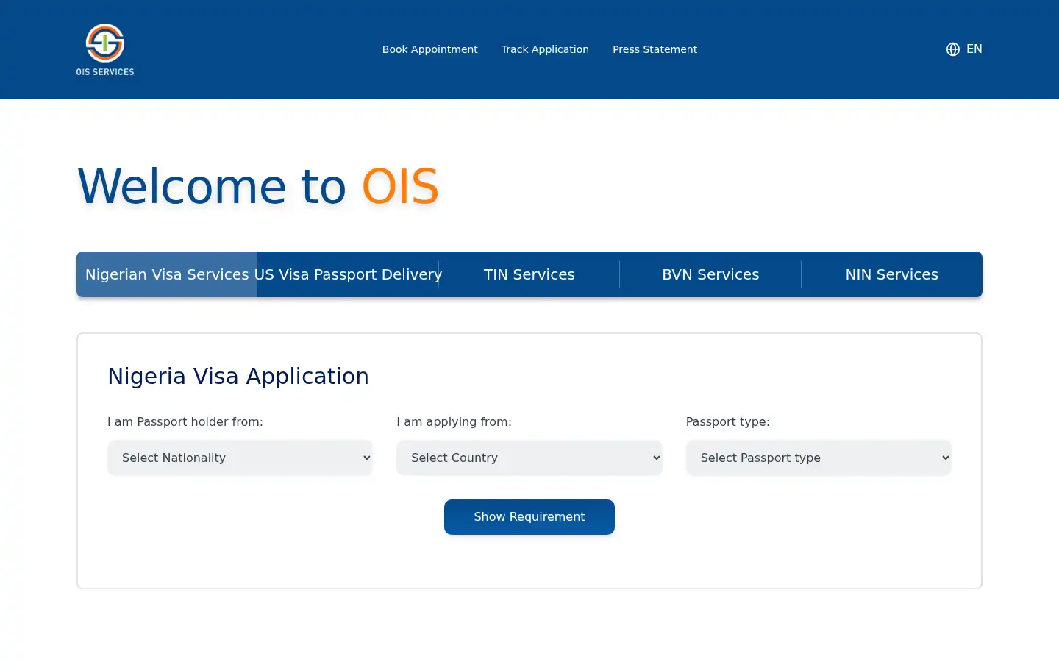Screen dimensions: 1059x662
Task: Open the BVN Services tab
Action: tap(710, 274)
